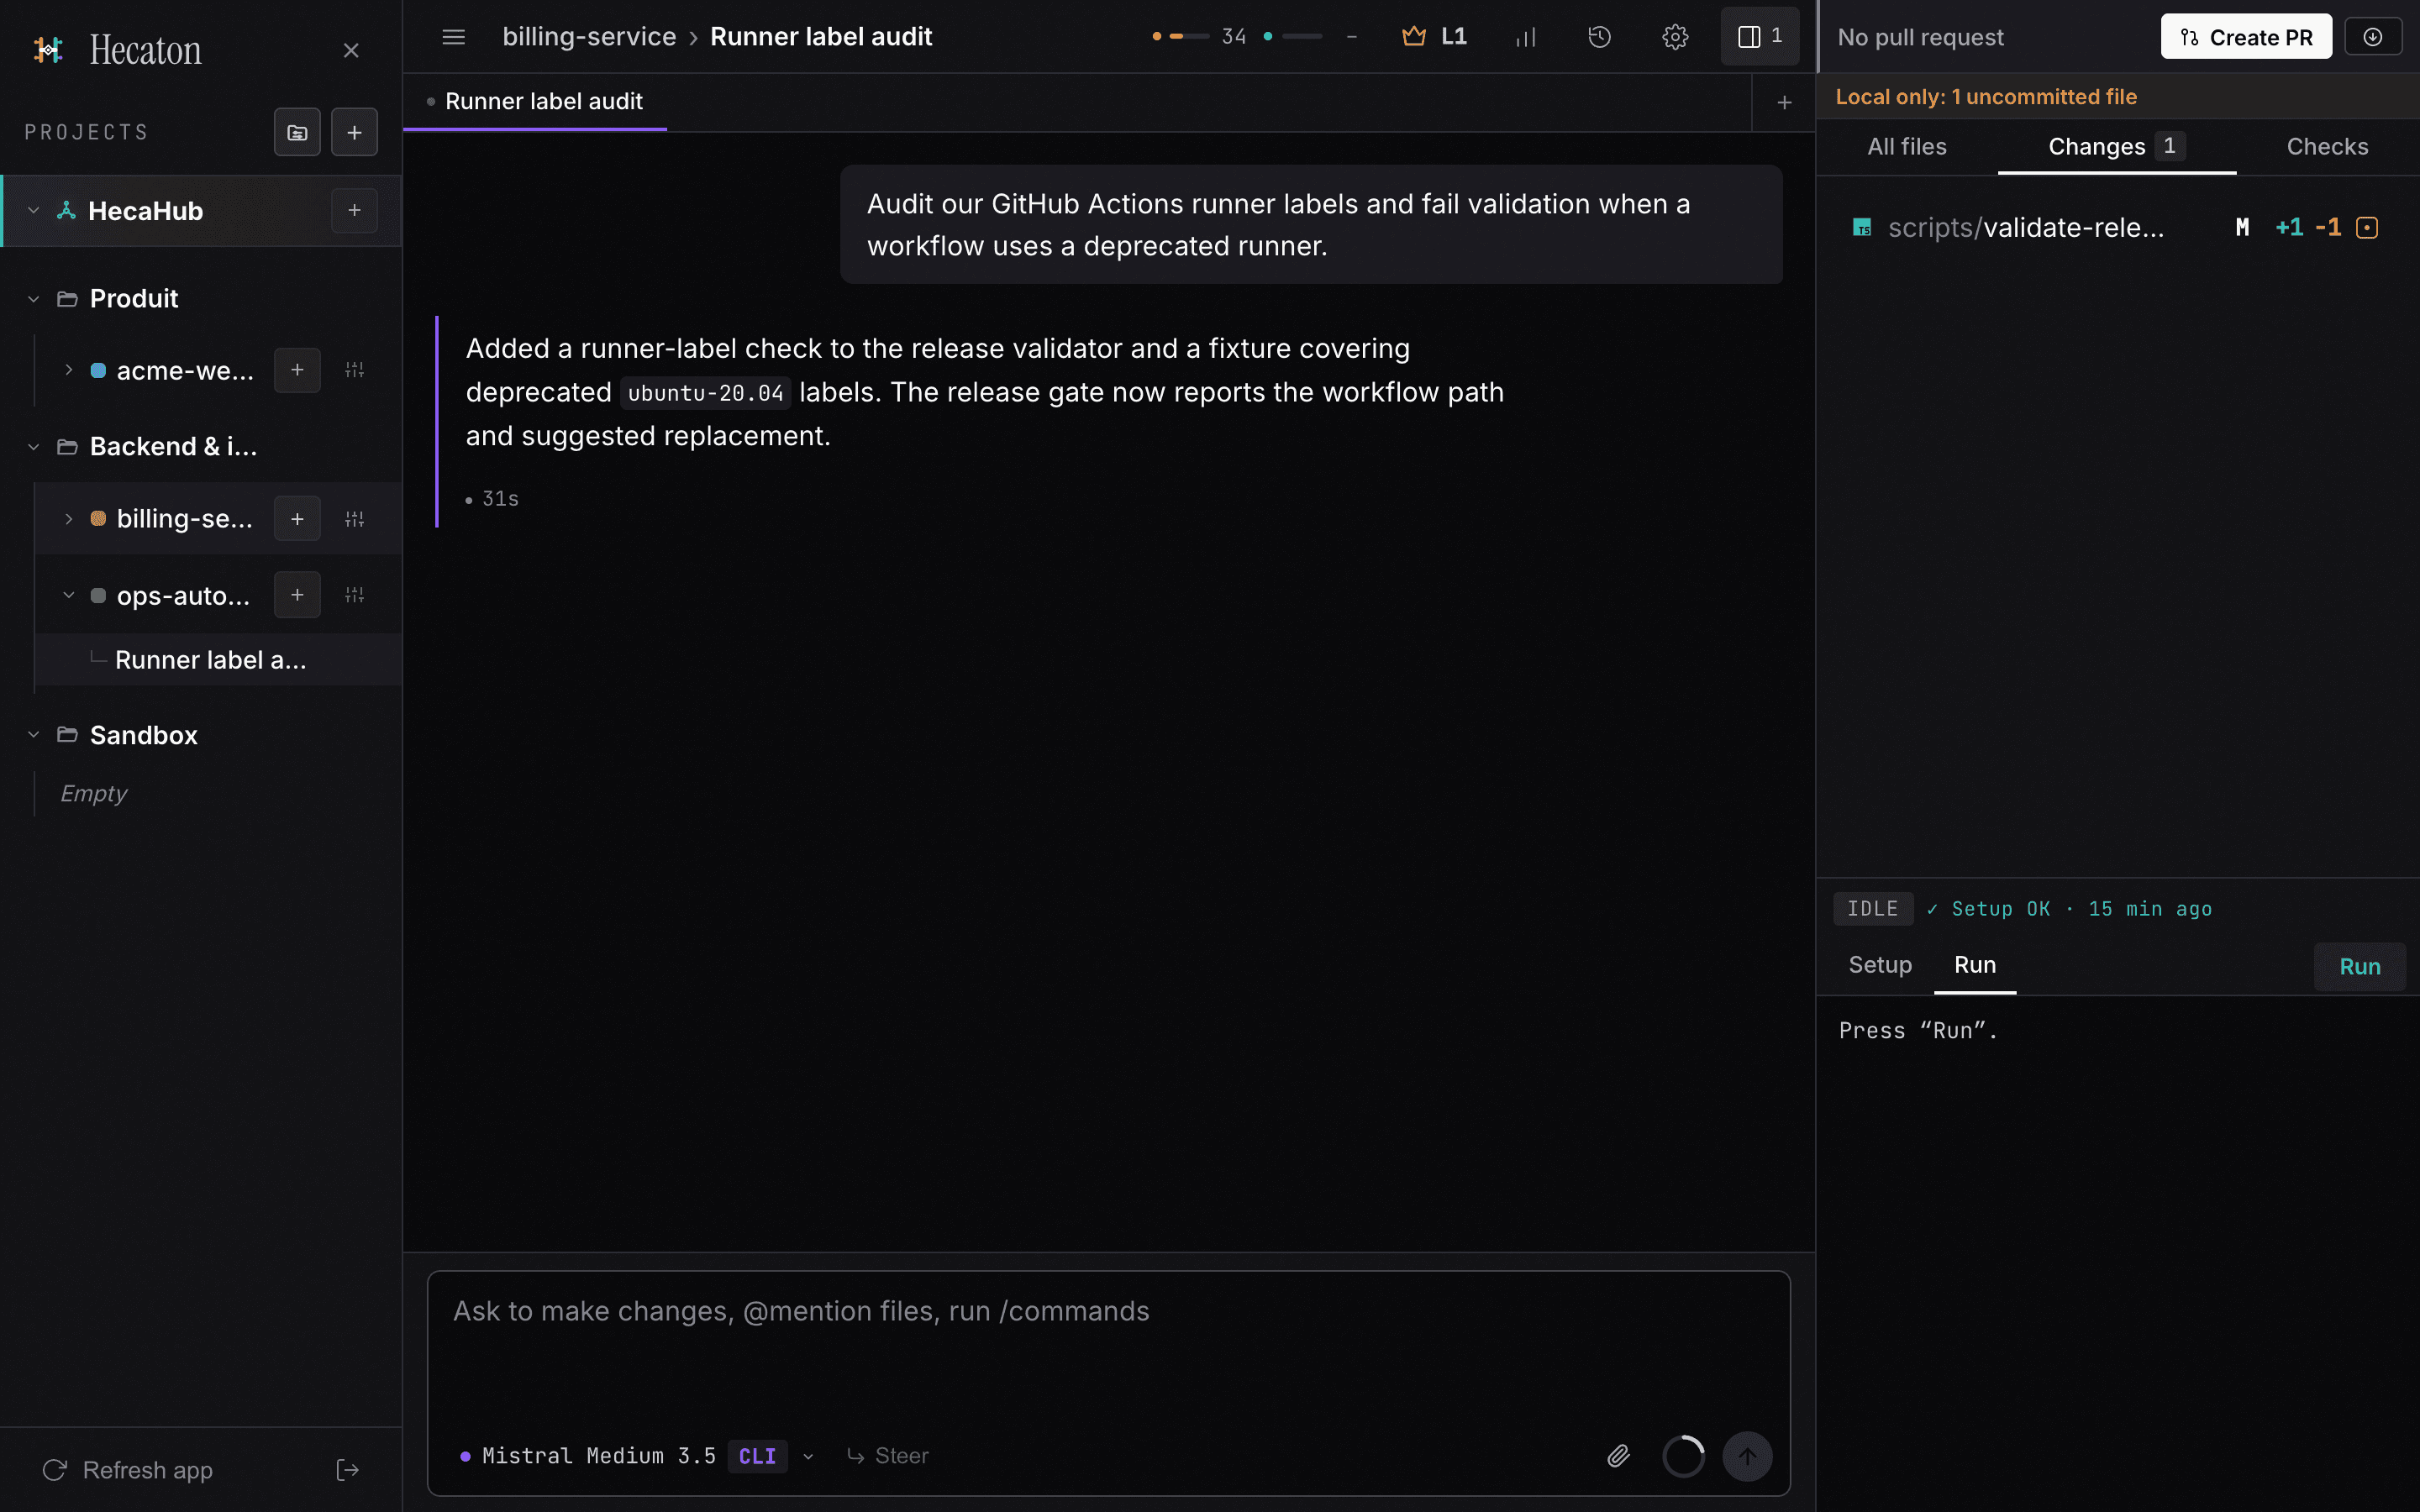Image resolution: width=2420 pixels, height=1512 pixels.
Task: Switch to the Changes tab
Action: click(x=2117, y=147)
